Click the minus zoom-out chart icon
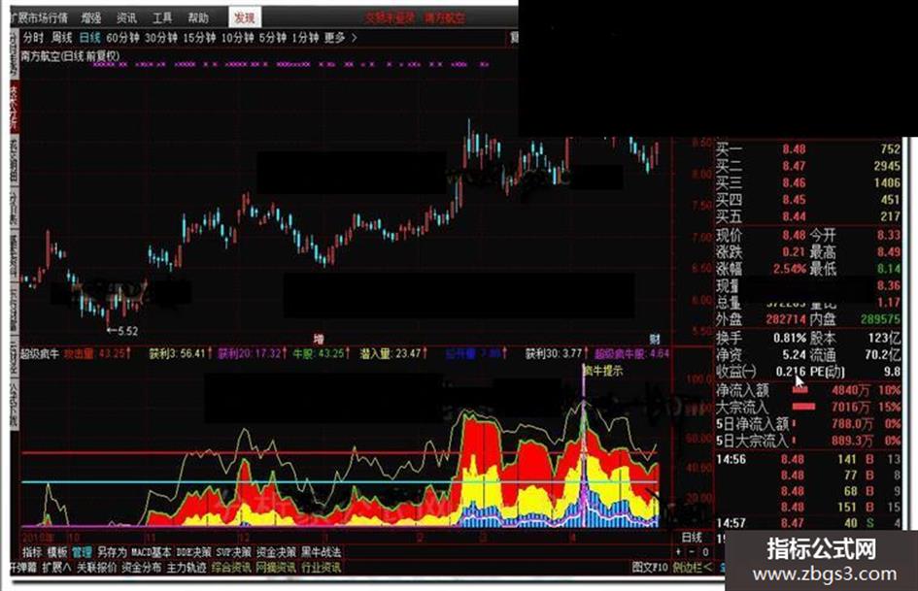 pos(692,552)
